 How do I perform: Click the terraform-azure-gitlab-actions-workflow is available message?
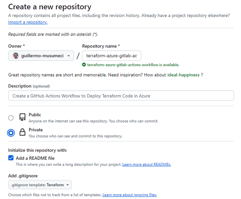pyautogui.click(x=133, y=65)
